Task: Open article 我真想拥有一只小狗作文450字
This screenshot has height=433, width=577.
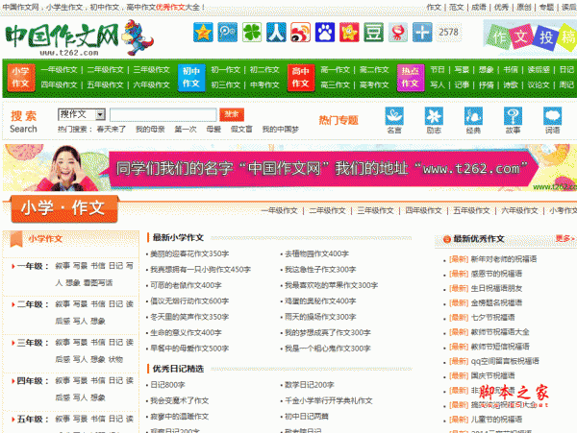Action: click(201, 270)
